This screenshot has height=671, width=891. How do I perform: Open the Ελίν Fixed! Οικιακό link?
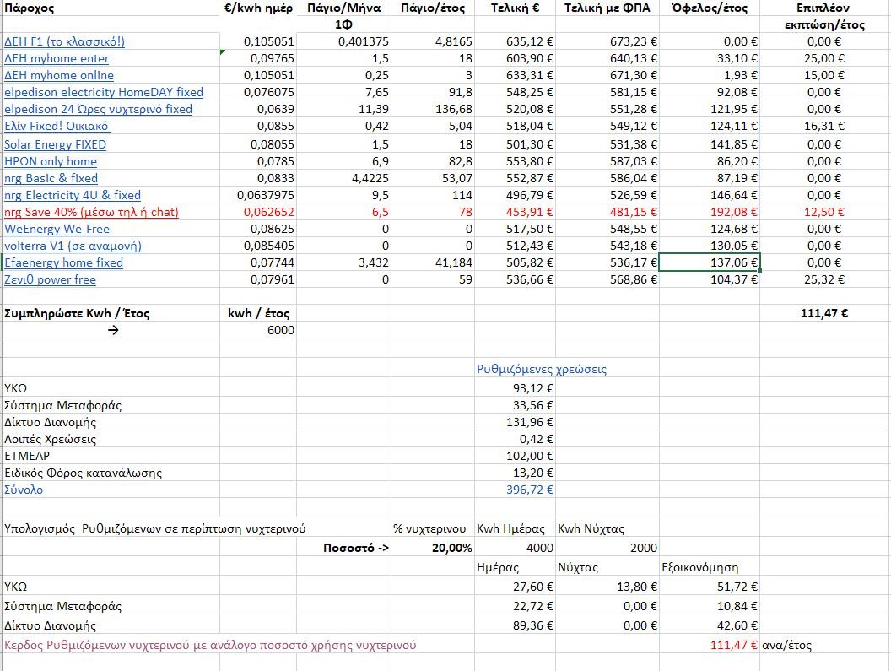(57, 127)
